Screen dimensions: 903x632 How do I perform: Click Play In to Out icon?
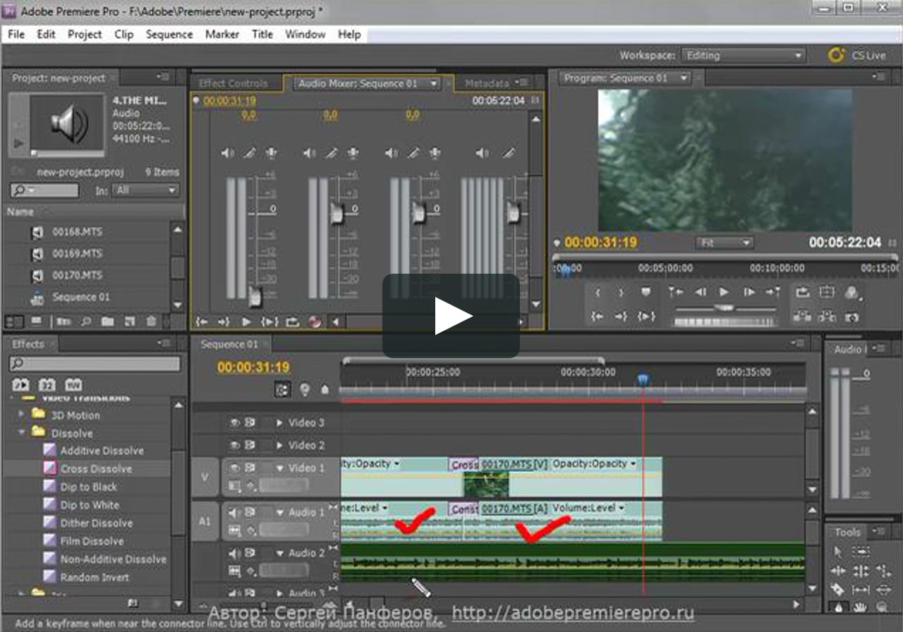[646, 317]
